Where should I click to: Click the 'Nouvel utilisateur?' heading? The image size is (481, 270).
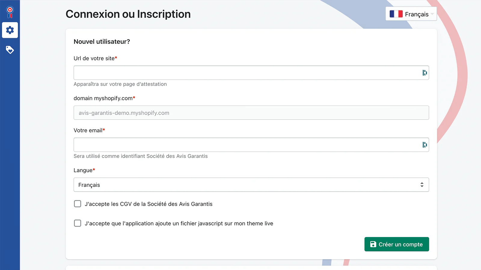pyautogui.click(x=102, y=42)
